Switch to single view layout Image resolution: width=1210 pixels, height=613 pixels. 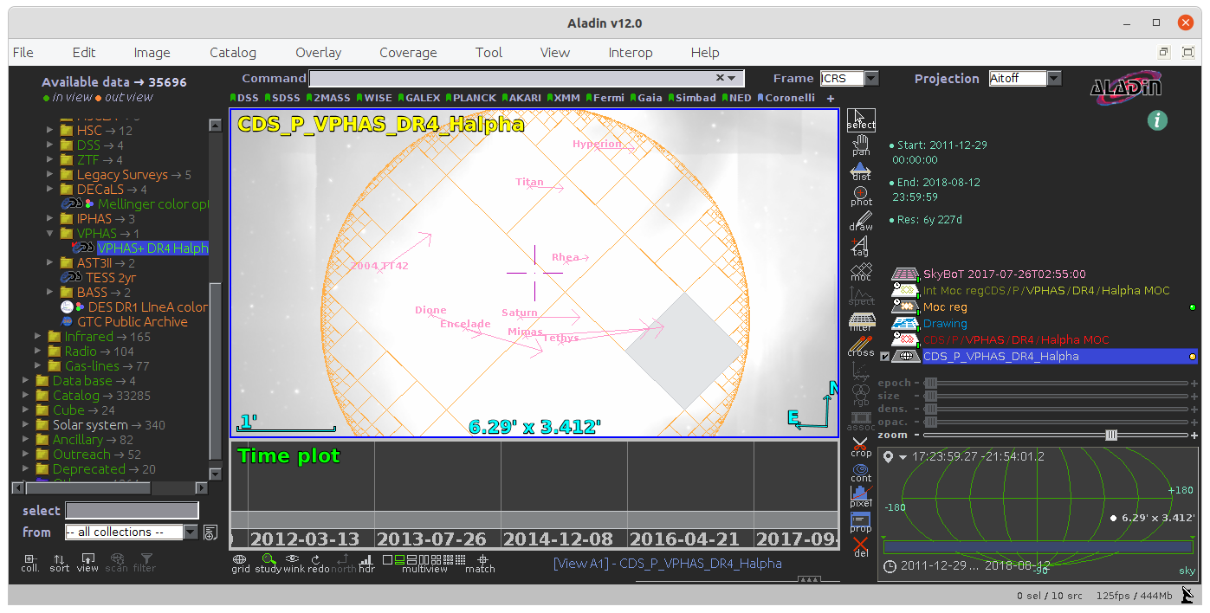[387, 559]
